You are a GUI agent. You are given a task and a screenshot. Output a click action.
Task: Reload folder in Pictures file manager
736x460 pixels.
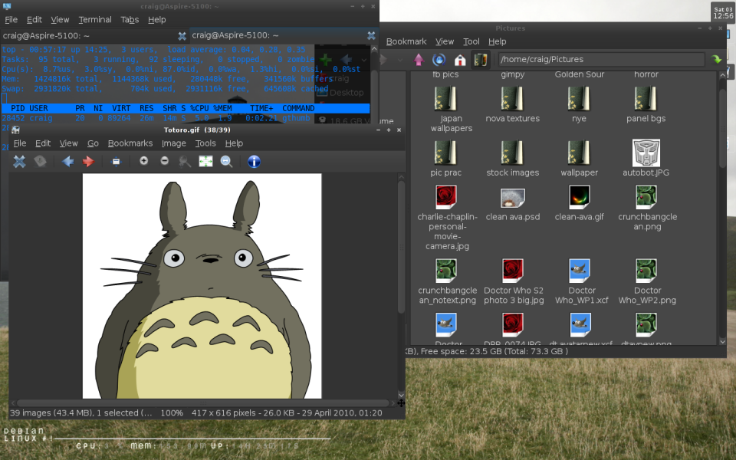click(x=439, y=60)
